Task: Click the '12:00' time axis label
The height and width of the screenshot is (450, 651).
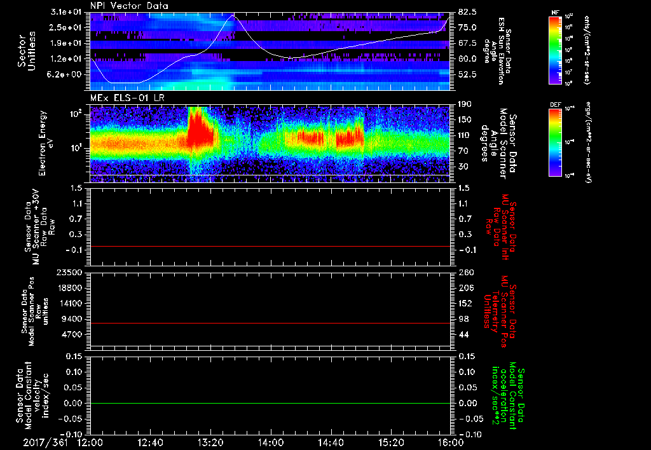Action: tap(90, 442)
